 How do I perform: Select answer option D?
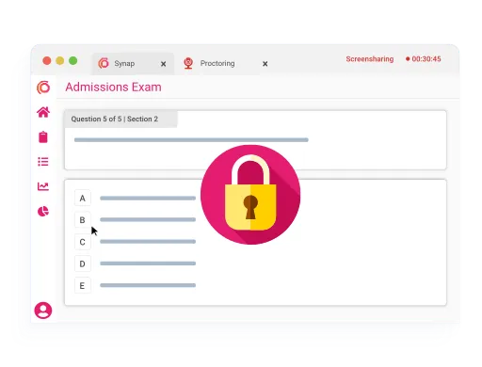click(83, 263)
